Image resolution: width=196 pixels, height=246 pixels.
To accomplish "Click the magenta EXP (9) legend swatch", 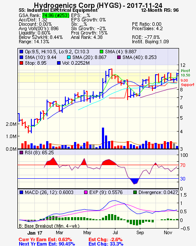I will click(86, 192).
